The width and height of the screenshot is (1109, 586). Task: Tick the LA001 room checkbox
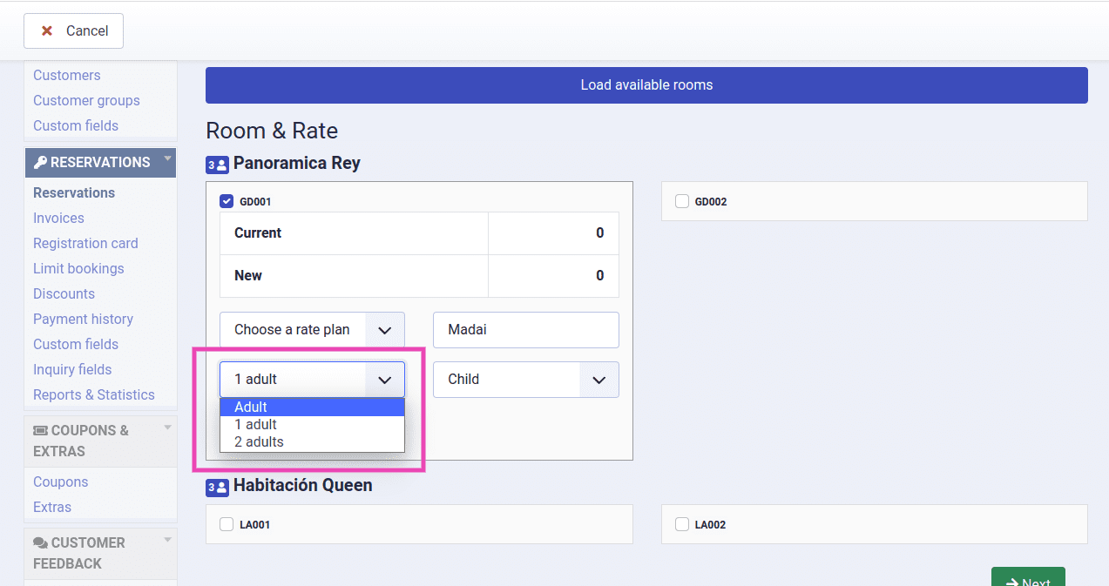click(x=227, y=524)
